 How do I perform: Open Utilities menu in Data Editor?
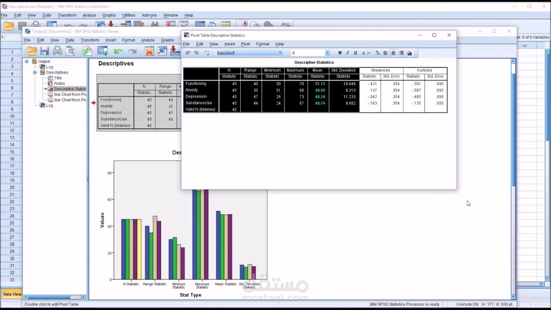click(128, 15)
